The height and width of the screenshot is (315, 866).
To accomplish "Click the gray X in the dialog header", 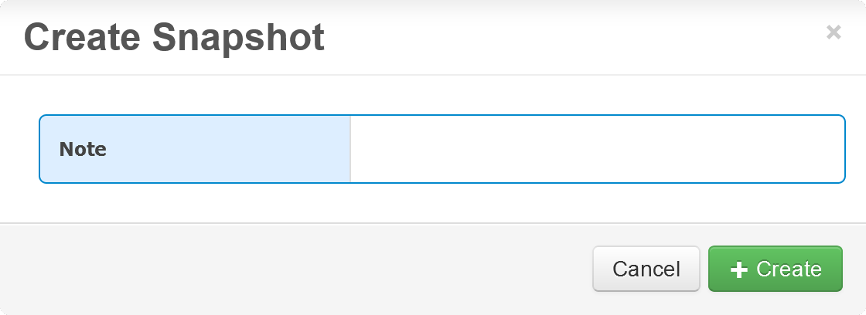I will pyautogui.click(x=834, y=32).
